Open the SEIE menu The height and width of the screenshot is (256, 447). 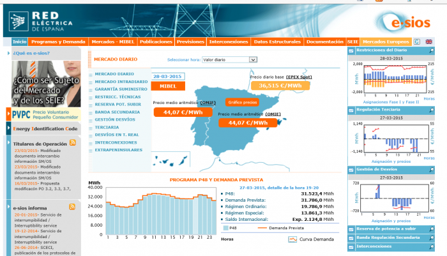tap(352, 41)
